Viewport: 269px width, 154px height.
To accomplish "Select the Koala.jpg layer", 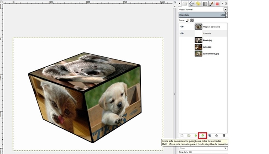I will 207,40.
